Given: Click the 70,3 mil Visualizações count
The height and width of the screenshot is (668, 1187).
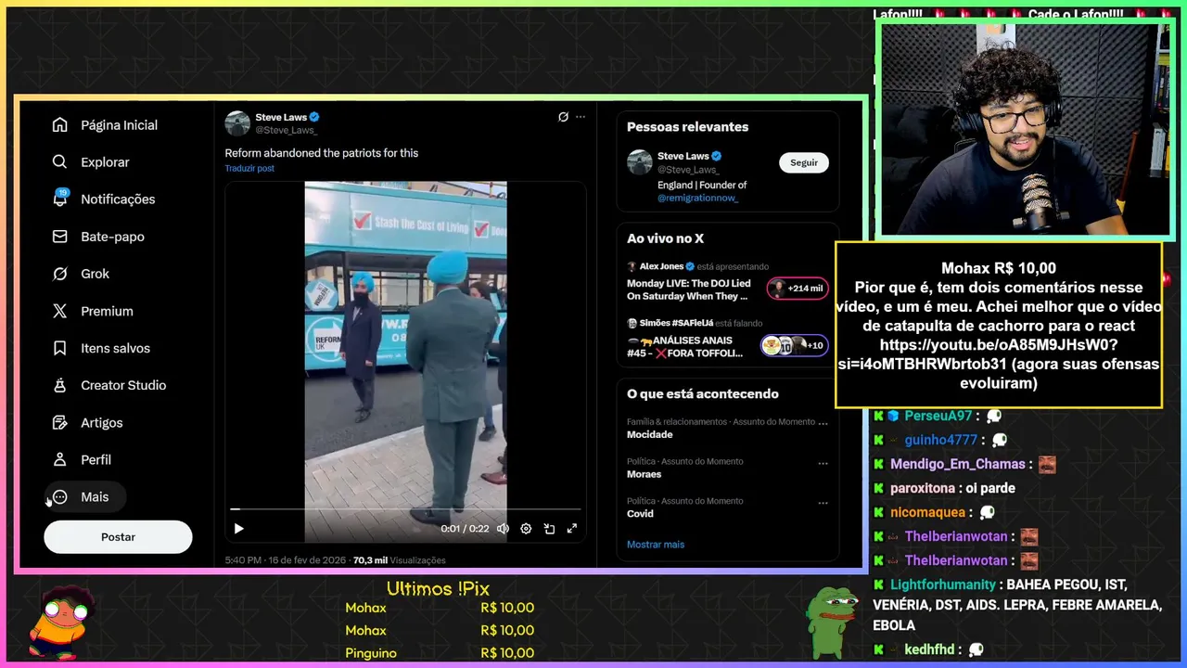Looking at the screenshot, I should pyautogui.click(x=399, y=560).
